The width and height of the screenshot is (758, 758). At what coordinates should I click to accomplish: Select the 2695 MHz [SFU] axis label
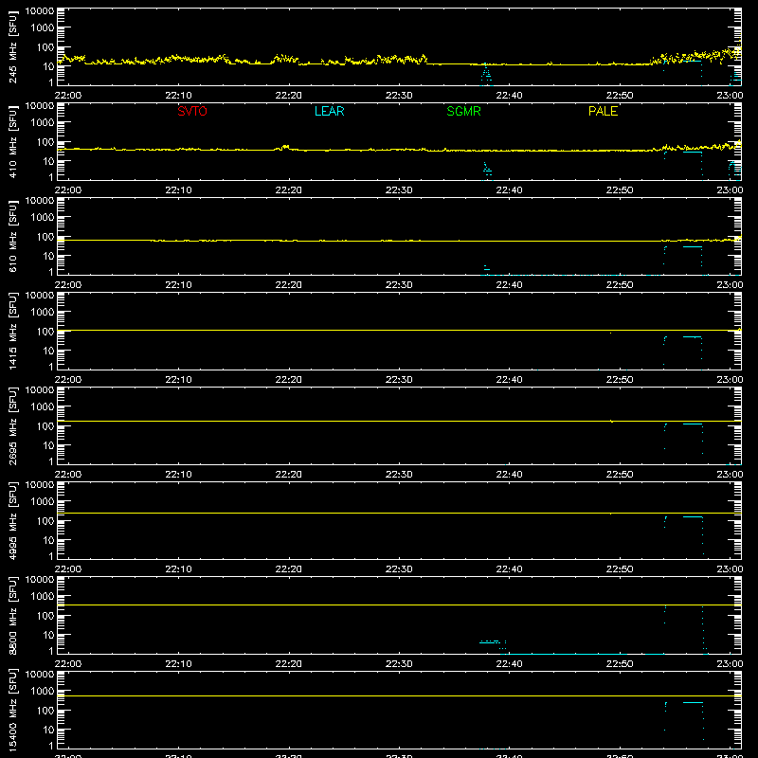(x=12, y=425)
